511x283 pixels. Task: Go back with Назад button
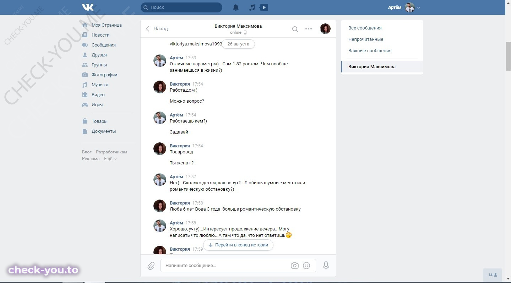(157, 29)
